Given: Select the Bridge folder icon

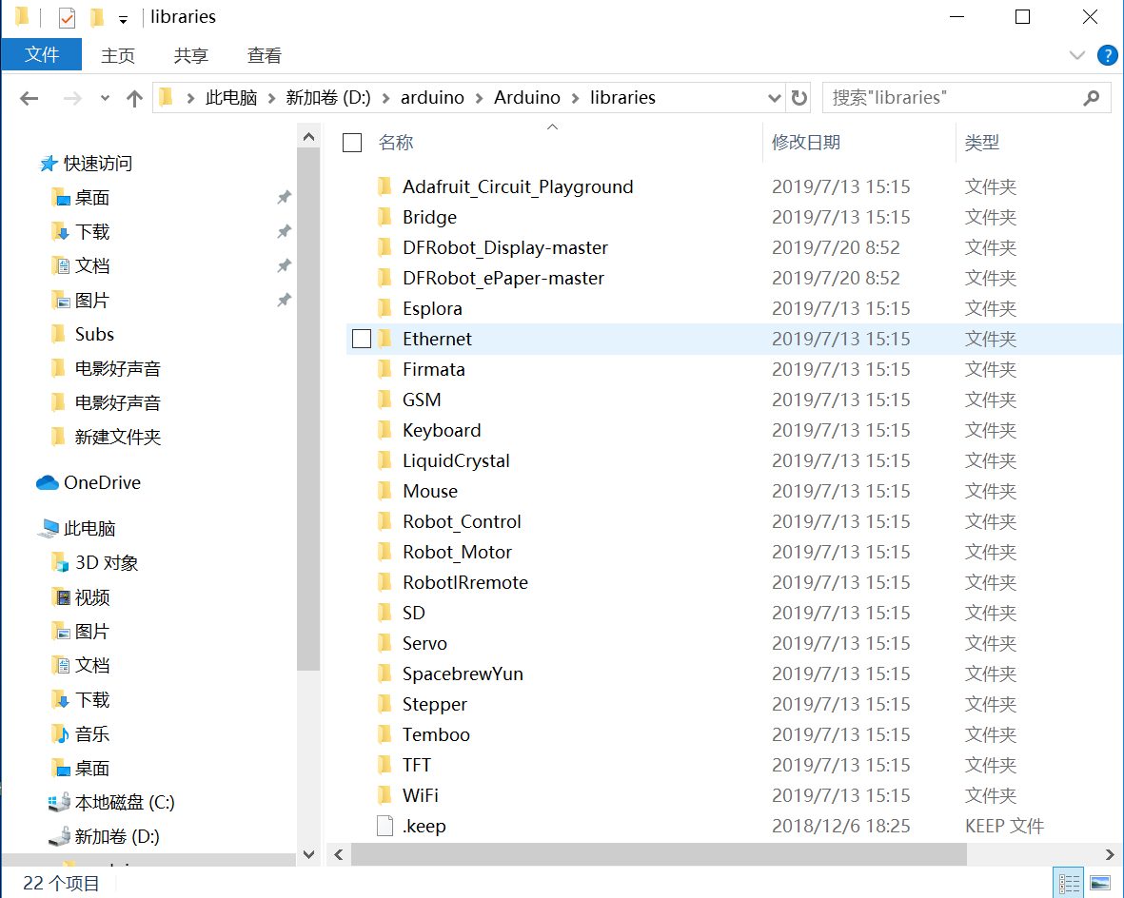Looking at the screenshot, I should tap(385, 217).
